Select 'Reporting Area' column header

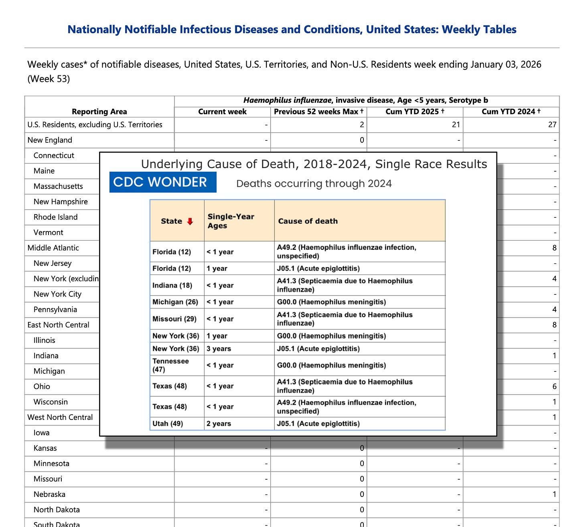tap(99, 111)
